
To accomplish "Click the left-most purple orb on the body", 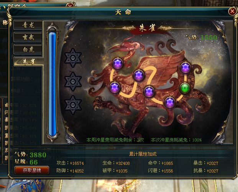I will pyautogui.click(x=115, y=87).
